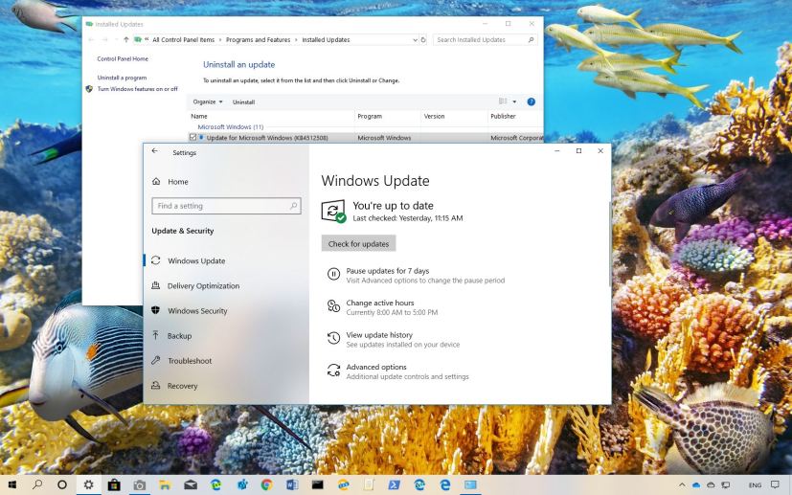Collapse the Microsoft Windows (11) group
The height and width of the screenshot is (495, 792).
click(x=231, y=126)
